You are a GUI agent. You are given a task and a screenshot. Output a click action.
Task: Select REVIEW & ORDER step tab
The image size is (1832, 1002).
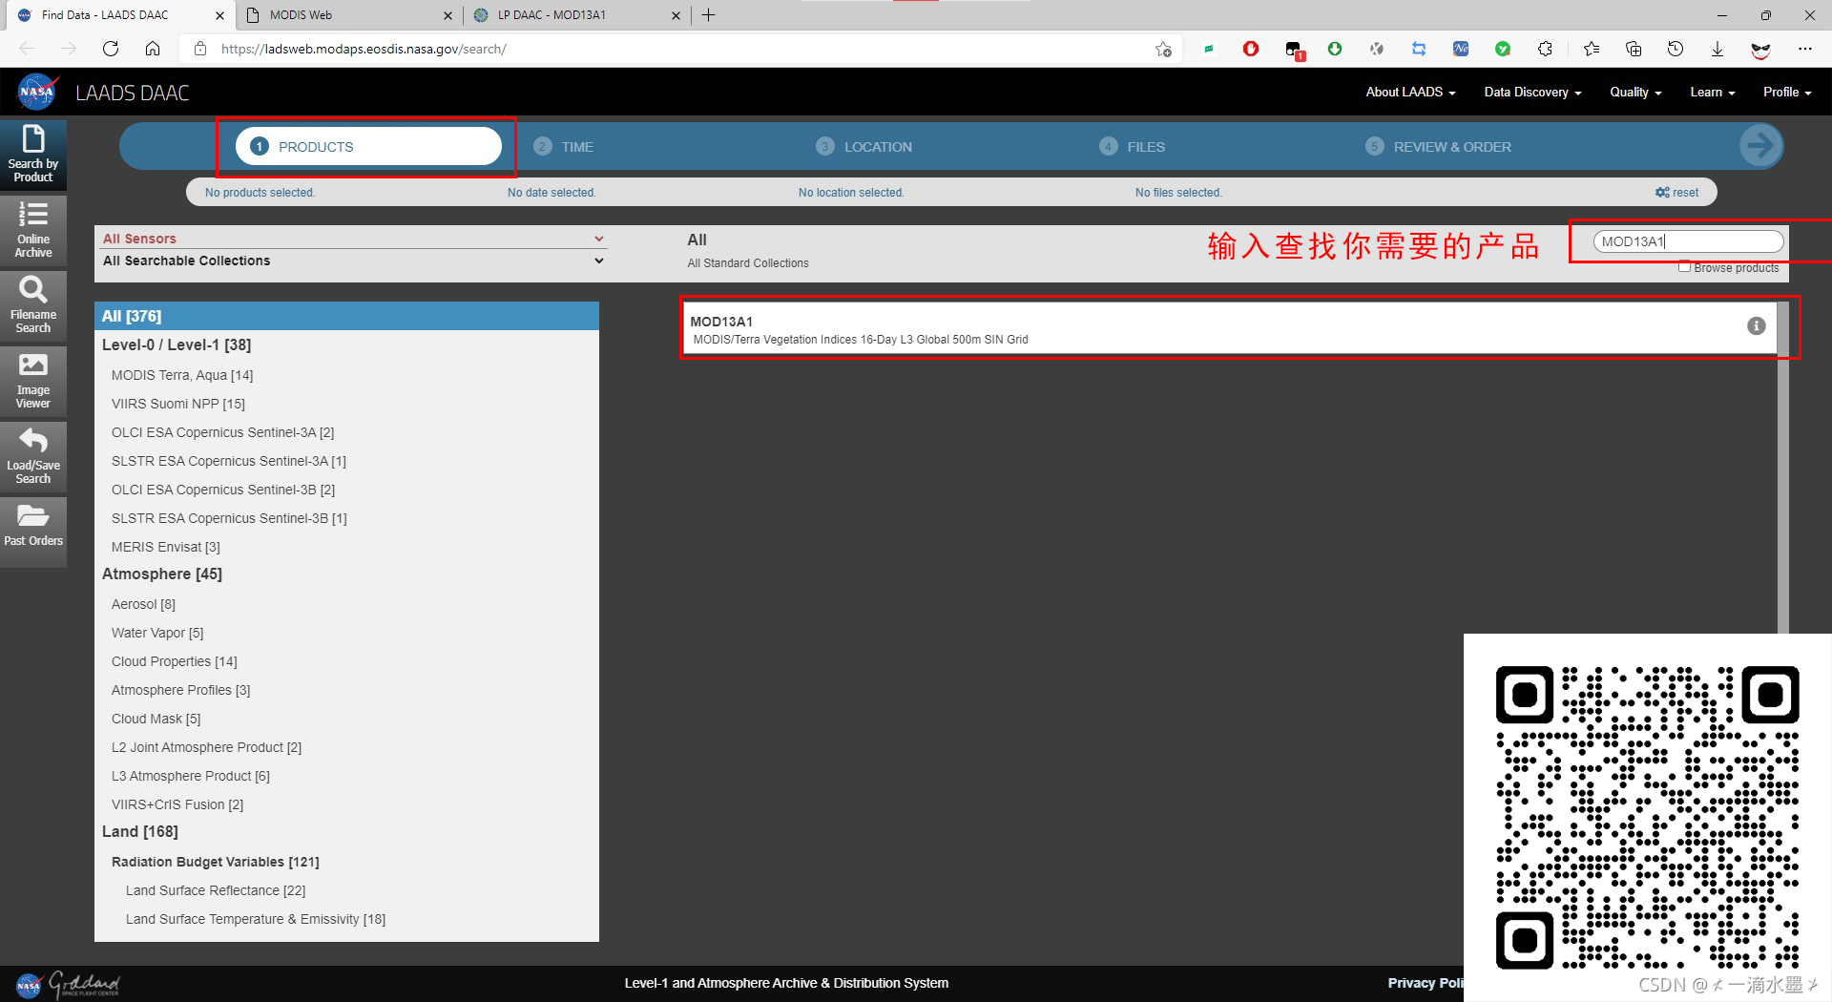click(x=1438, y=147)
